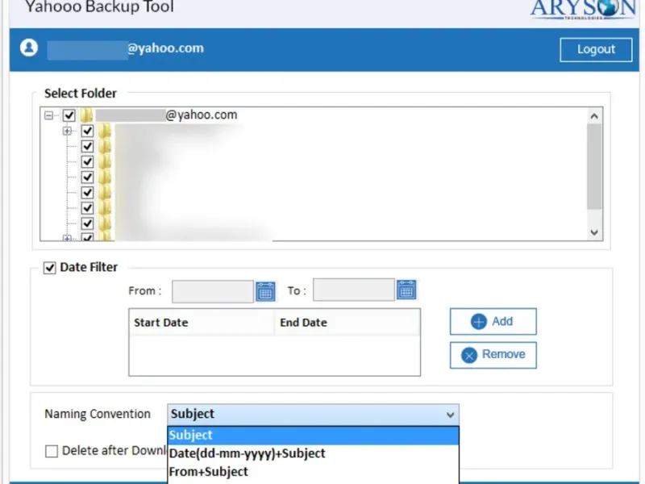
Task: Uncheck the first subfolder checkbox under root
Action: click(x=87, y=131)
